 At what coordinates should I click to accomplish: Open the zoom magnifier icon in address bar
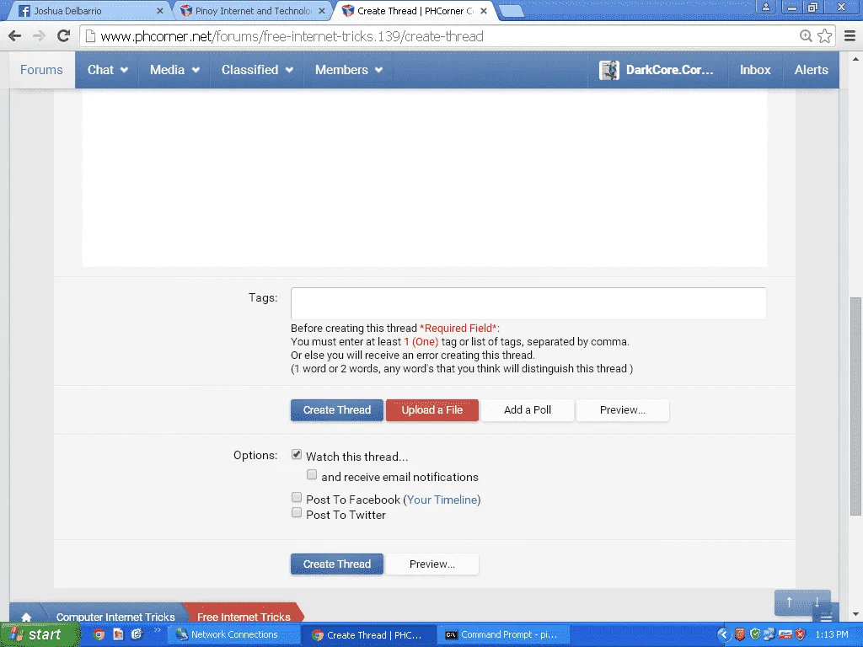click(x=806, y=36)
